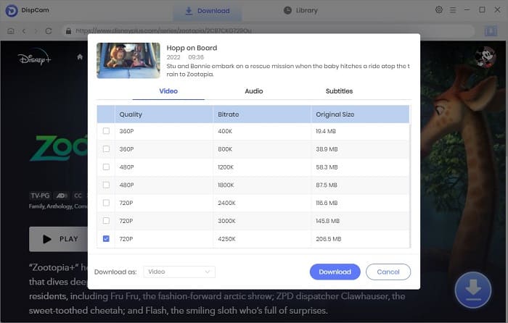Click the AD audio description badge
Image resolution: width=508 pixels, height=323 pixels.
click(x=62, y=196)
